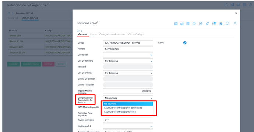
Task: Click the Código column header in the table
Action: click(x=49, y=30)
